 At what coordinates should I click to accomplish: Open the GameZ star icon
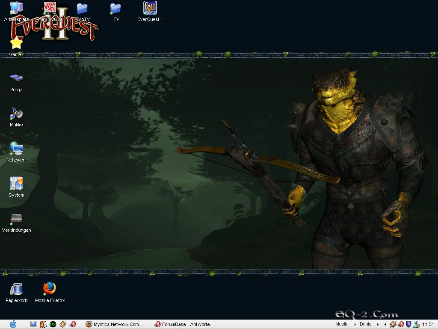[x=16, y=46]
